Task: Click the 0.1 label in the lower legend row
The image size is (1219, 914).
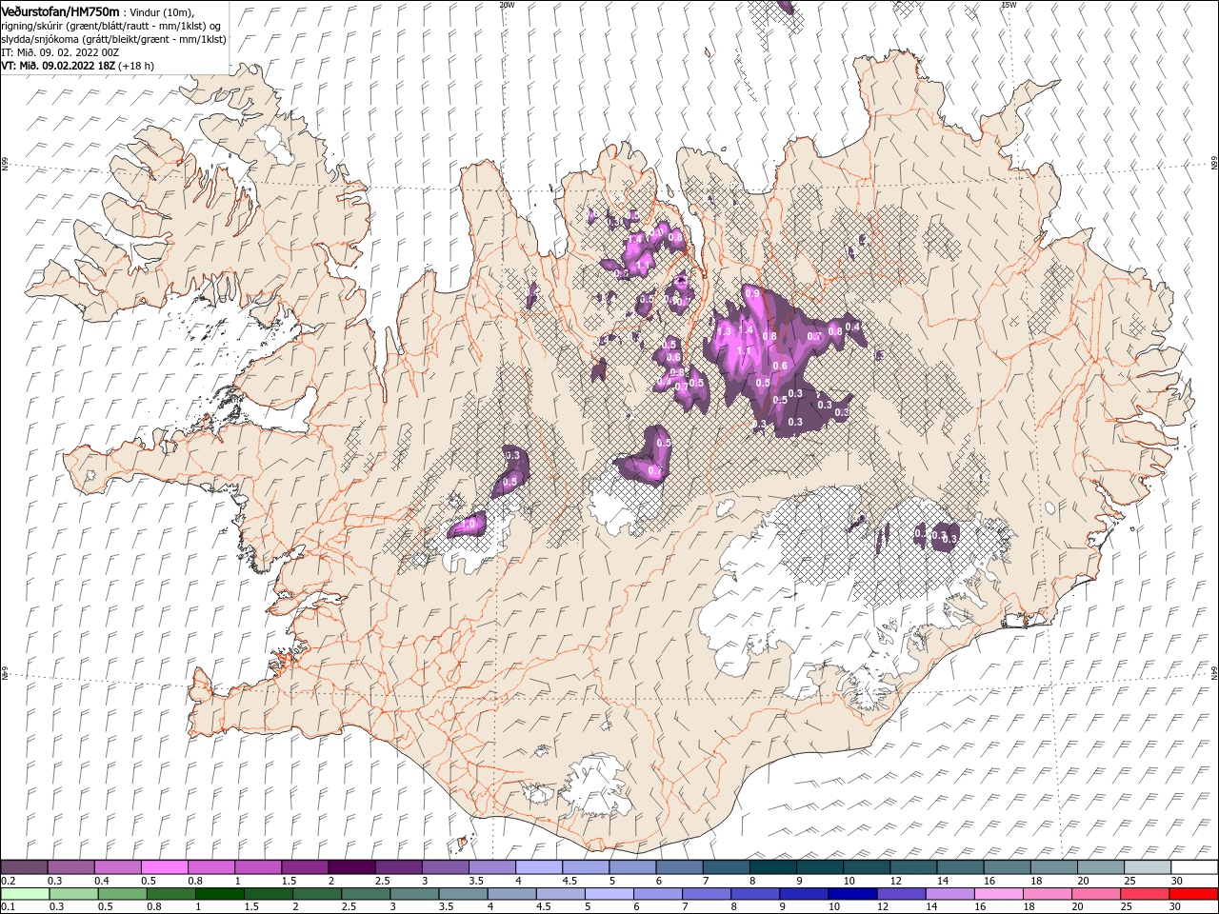Action: tap(8, 907)
